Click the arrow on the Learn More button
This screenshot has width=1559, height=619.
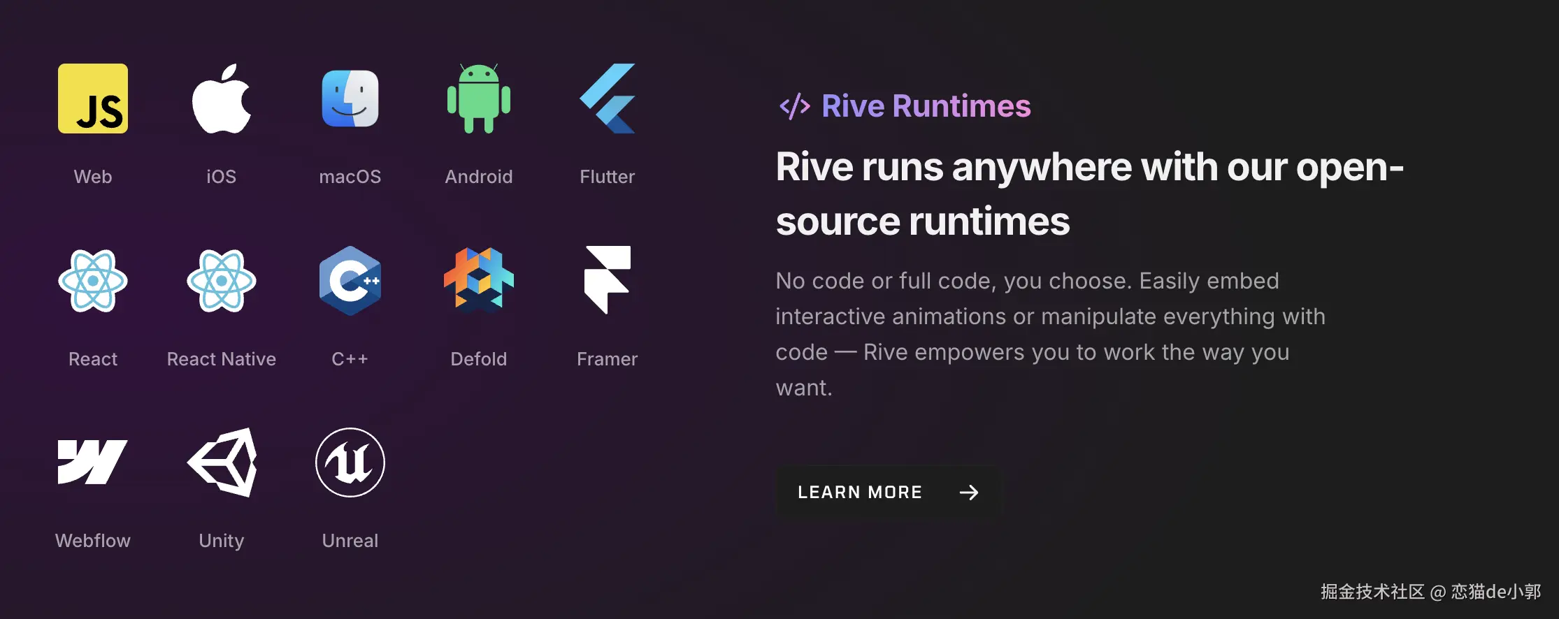(x=969, y=493)
